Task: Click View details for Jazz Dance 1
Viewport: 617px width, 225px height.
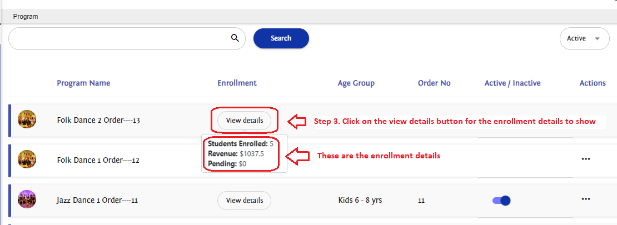Action: [244, 201]
